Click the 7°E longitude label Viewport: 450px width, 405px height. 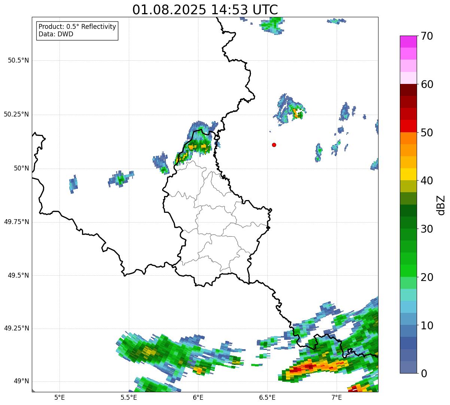click(x=337, y=397)
